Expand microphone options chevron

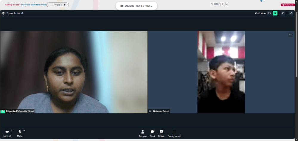(x=24, y=131)
